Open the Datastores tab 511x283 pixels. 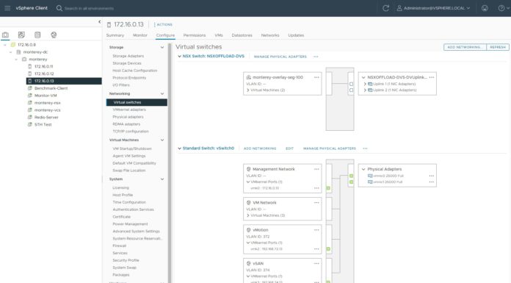242,35
